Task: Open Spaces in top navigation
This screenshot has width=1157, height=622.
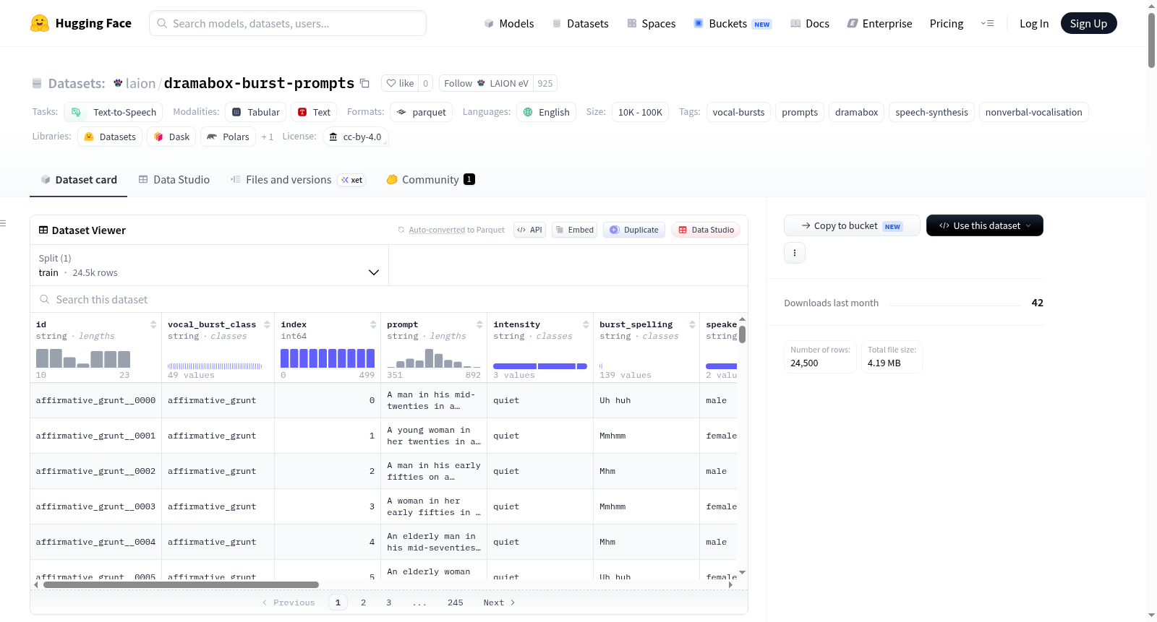Action: (x=651, y=23)
